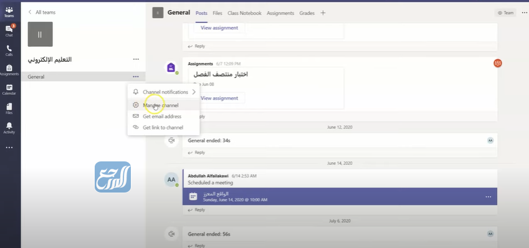Open meeting card more options ellipsis

point(488,197)
